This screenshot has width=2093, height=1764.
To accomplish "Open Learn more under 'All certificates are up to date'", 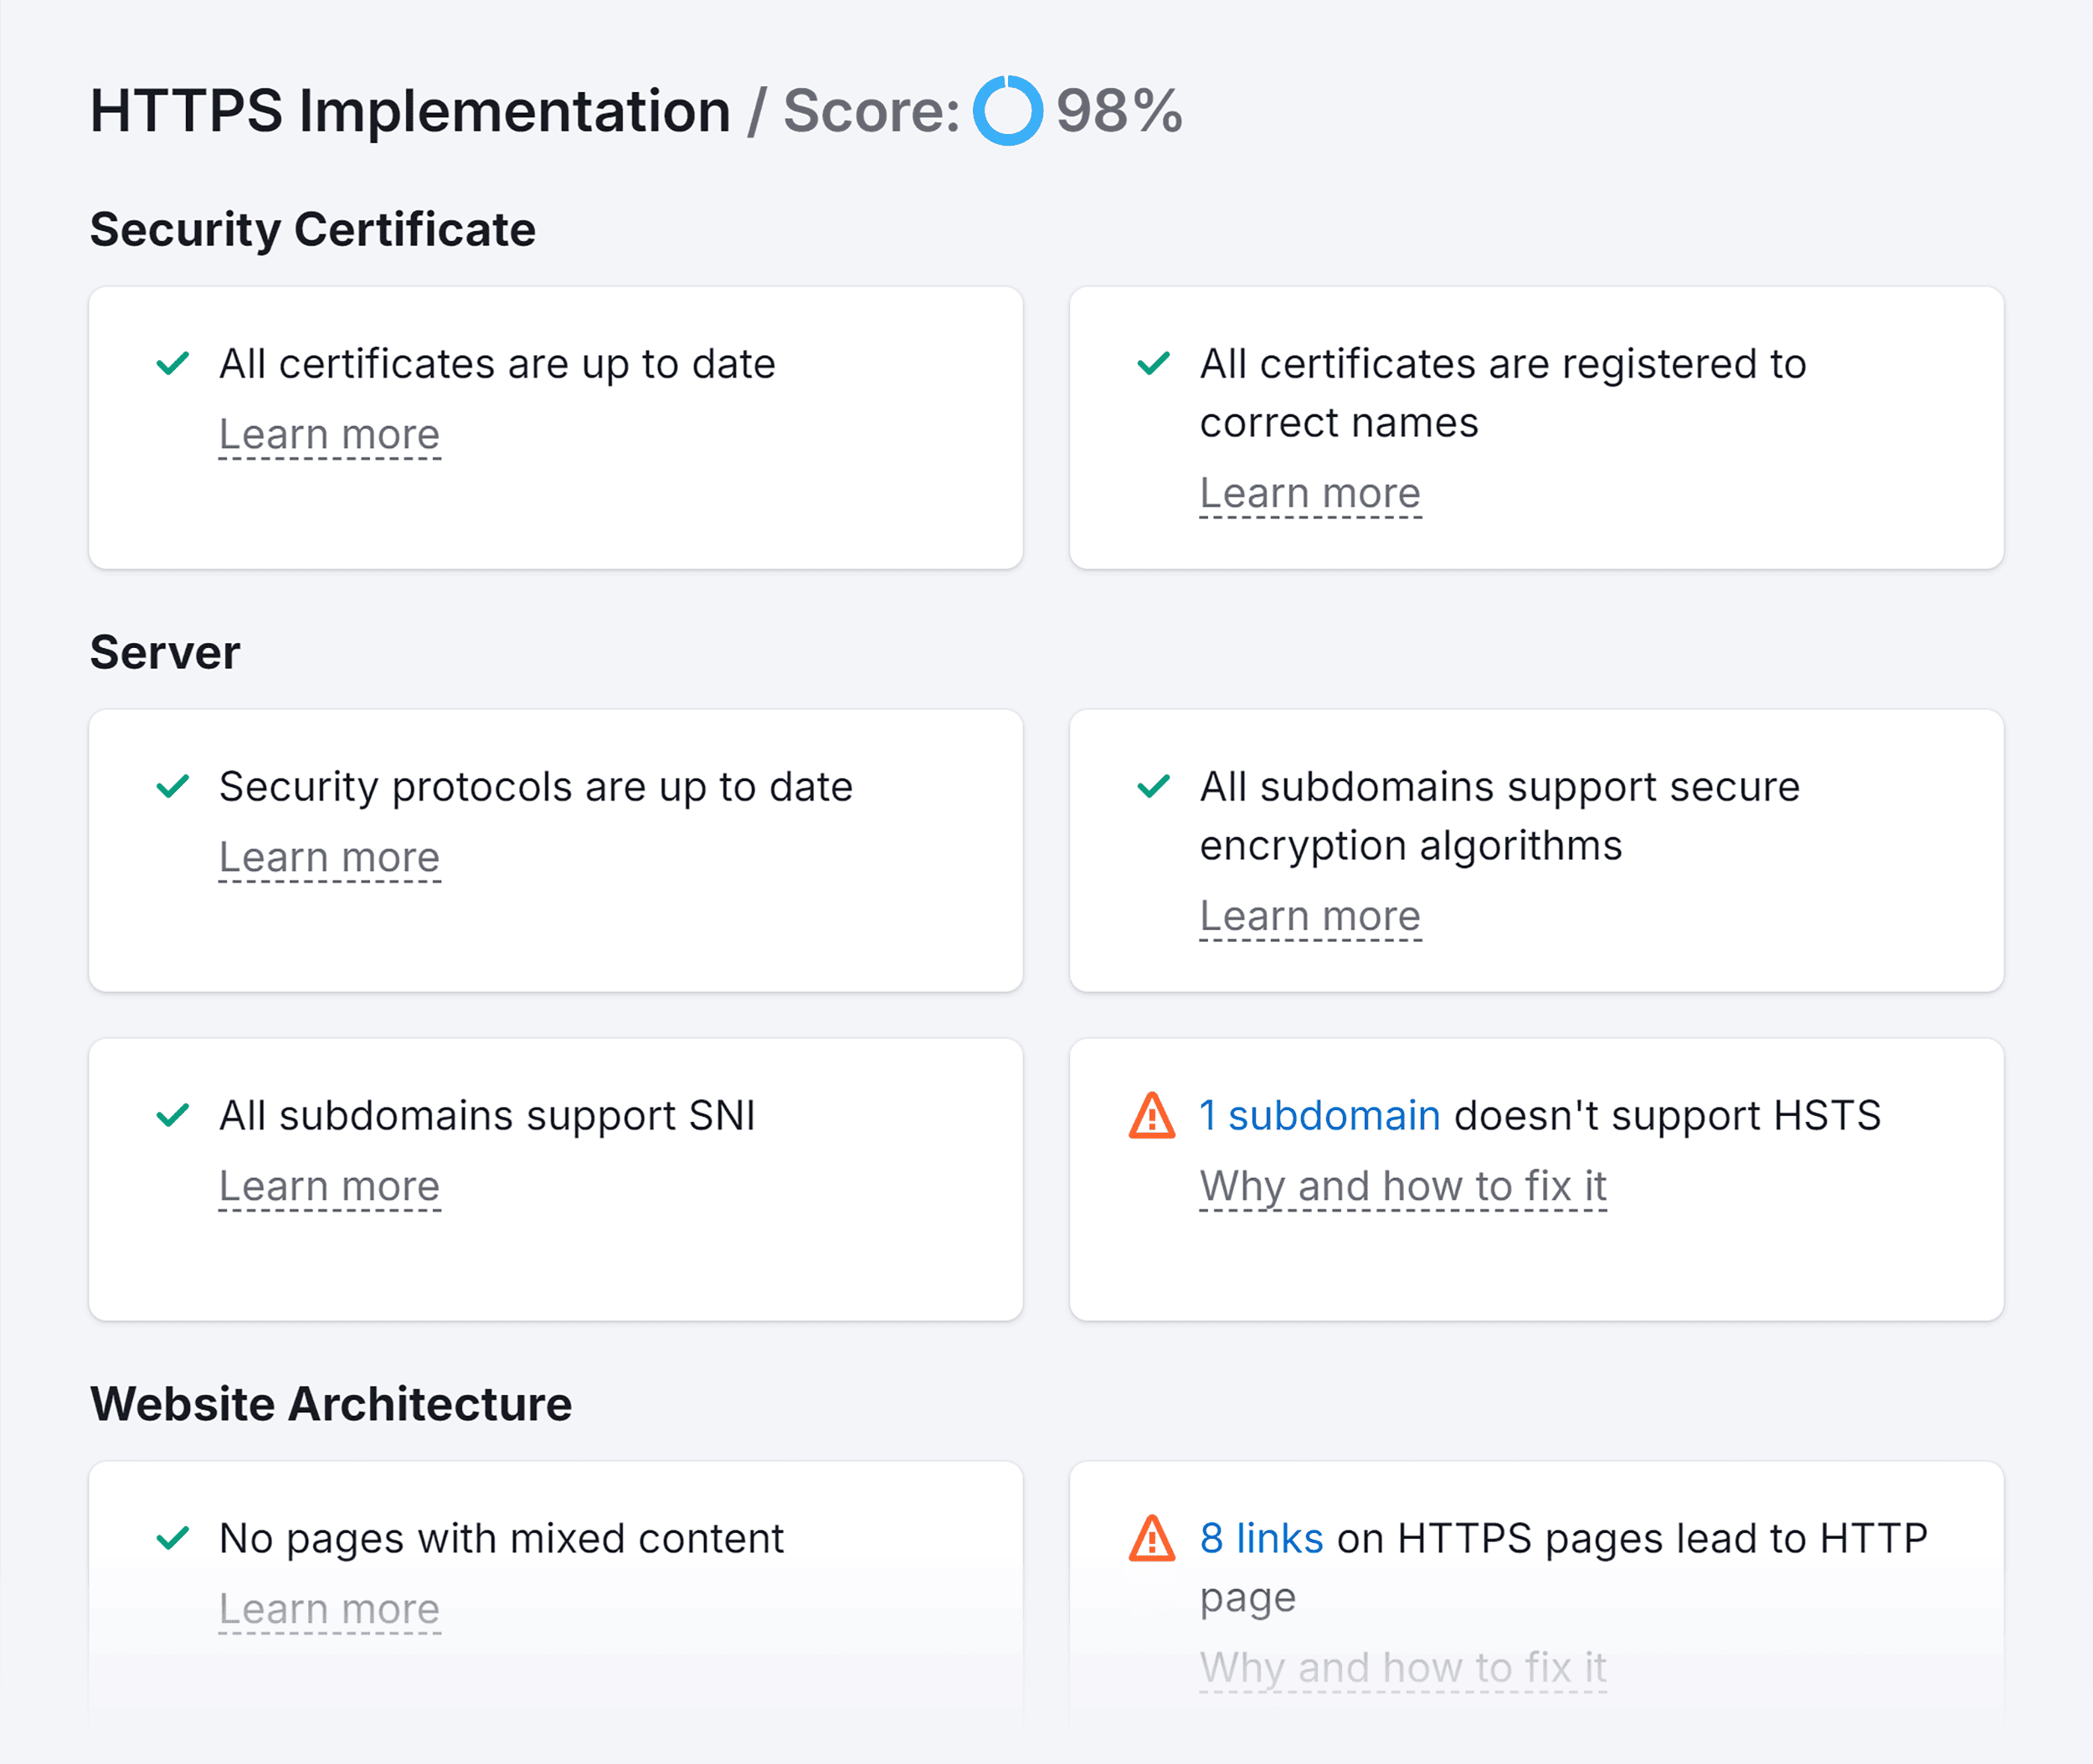I will pyautogui.click(x=329, y=435).
